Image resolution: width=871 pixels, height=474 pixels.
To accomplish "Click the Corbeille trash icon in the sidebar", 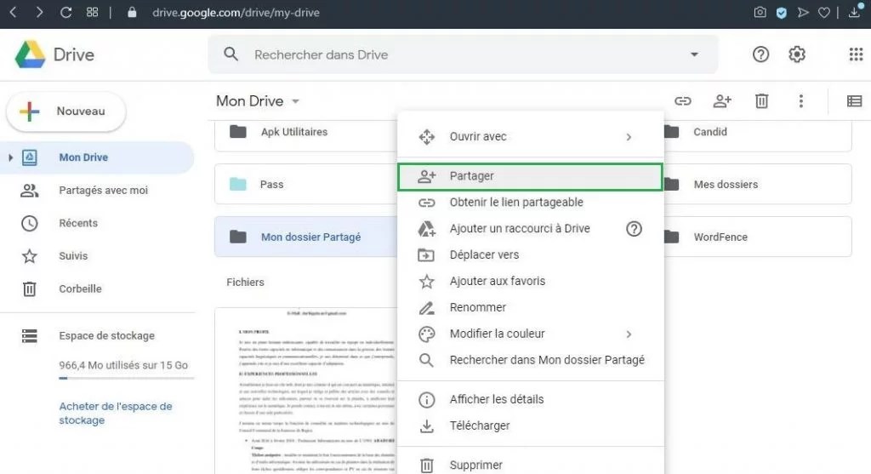I will (30, 289).
